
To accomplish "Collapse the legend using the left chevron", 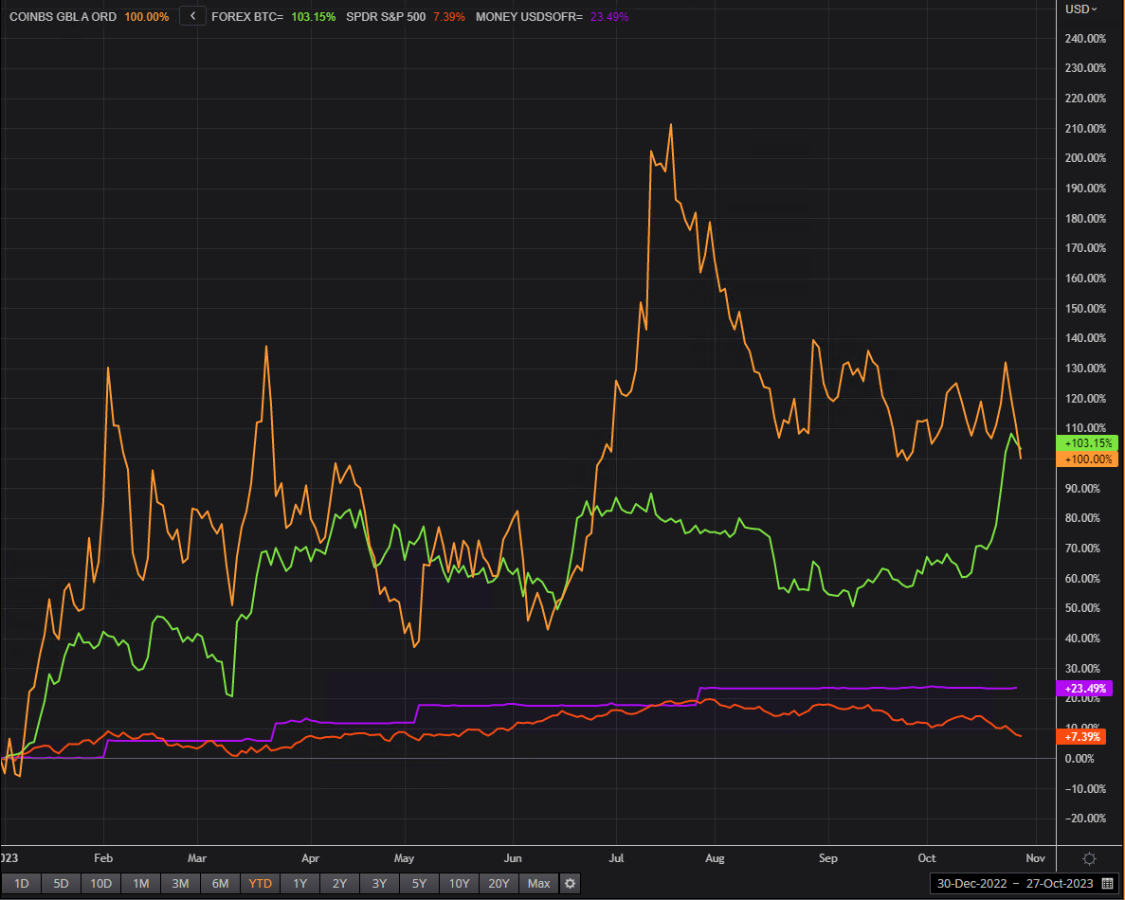I will [191, 16].
